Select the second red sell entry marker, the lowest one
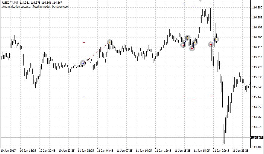Image resolution: width=264 pixels, height=154 pixels. [192, 49]
